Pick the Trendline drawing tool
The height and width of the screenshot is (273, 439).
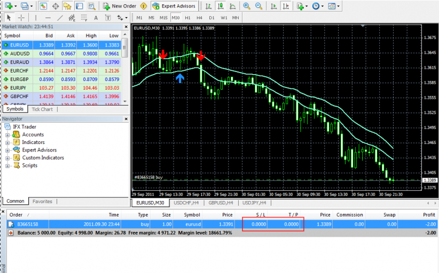point(60,18)
